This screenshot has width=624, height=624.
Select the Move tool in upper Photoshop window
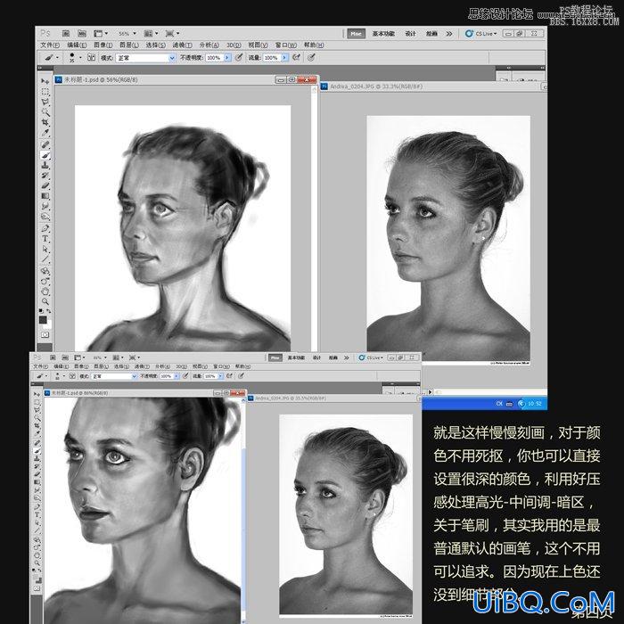(x=45, y=81)
